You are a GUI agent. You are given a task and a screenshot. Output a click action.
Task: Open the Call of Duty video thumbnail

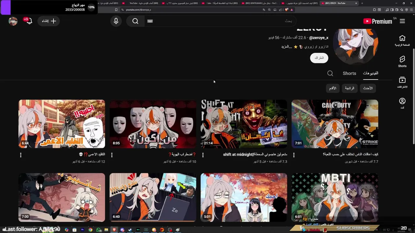coord(335,124)
